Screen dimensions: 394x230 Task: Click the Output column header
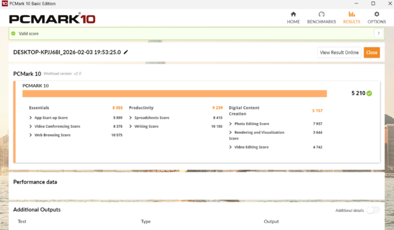coord(271,221)
